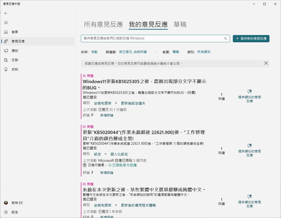Change device 電腦 dropdown
Viewport: 281px width, 218px height.
click(176, 52)
